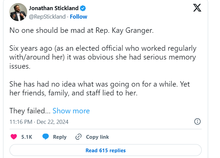Click the reply speech bubble icon
This screenshot has width=220, height=158.
coord(46,137)
